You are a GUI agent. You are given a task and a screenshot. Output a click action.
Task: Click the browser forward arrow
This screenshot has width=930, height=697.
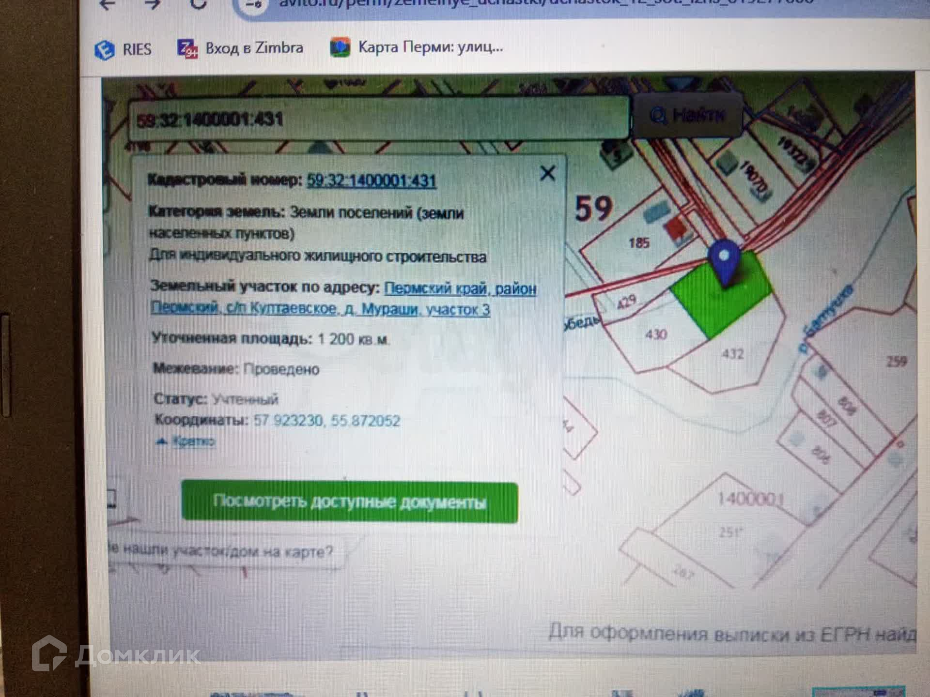coord(153,4)
